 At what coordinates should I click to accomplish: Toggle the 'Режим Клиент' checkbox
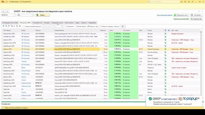(76, 27)
